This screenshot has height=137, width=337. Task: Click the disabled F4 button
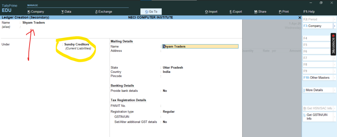click(x=318, y=39)
